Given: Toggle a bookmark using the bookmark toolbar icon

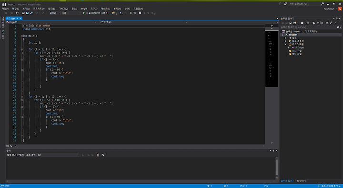Looking at the screenshot, I should coord(140,13).
